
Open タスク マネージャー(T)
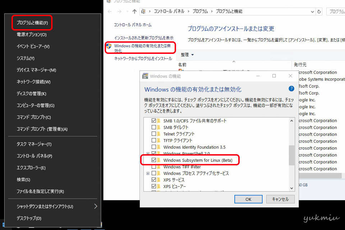[x=34, y=144]
